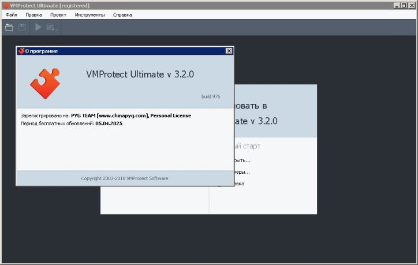Image resolution: width=418 pixels, height=265 pixels.
Task: Click the 'VMProtect Ultimate v 3.2.0' heading
Action: click(140, 74)
